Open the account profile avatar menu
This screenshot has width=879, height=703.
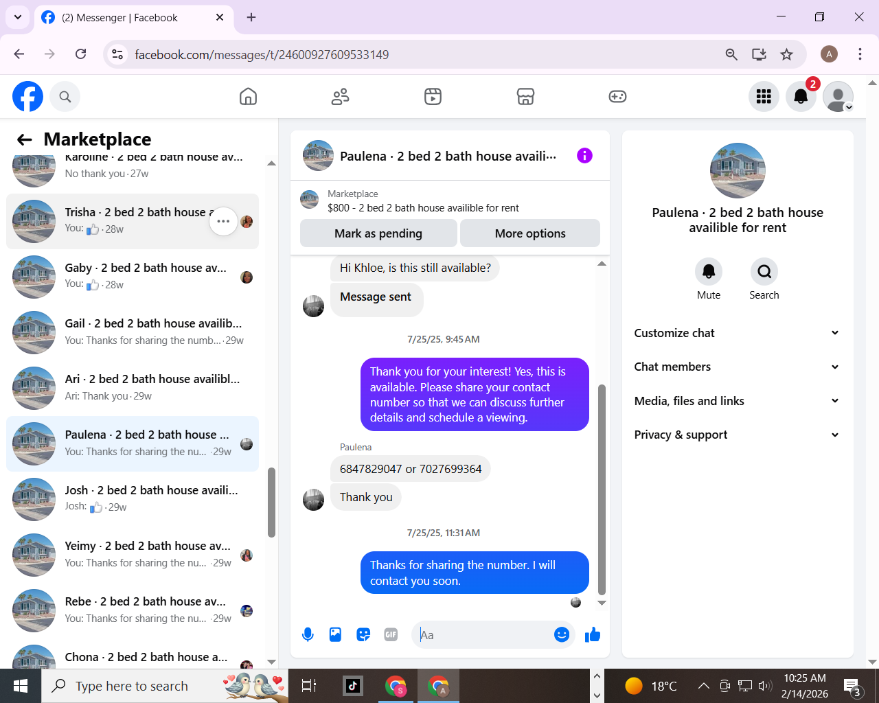point(838,97)
